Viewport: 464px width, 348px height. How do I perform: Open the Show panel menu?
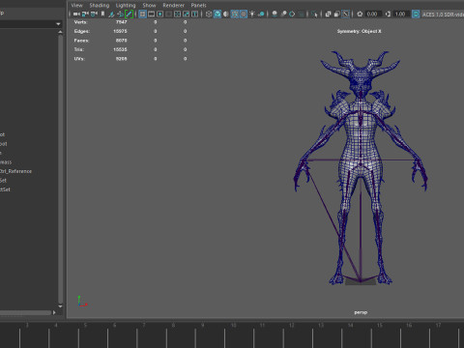(x=149, y=5)
